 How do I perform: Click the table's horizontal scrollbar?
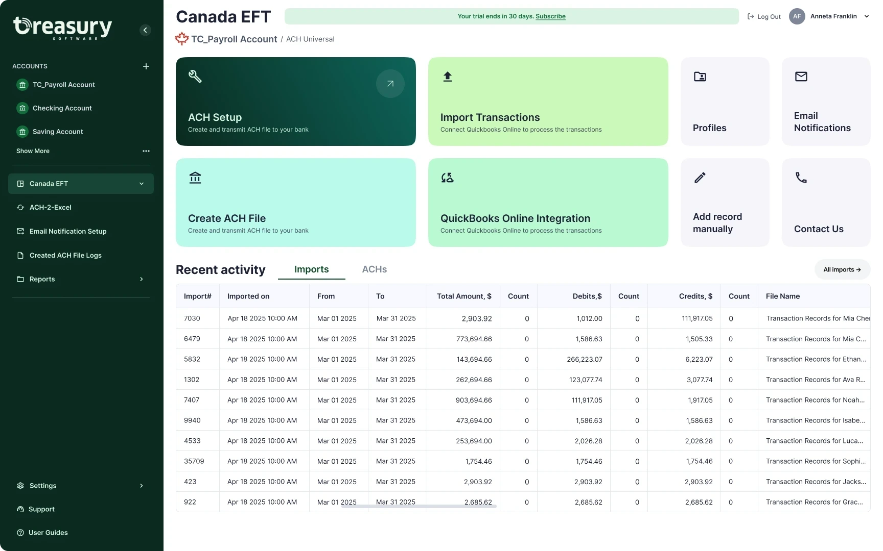click(419, 506)
